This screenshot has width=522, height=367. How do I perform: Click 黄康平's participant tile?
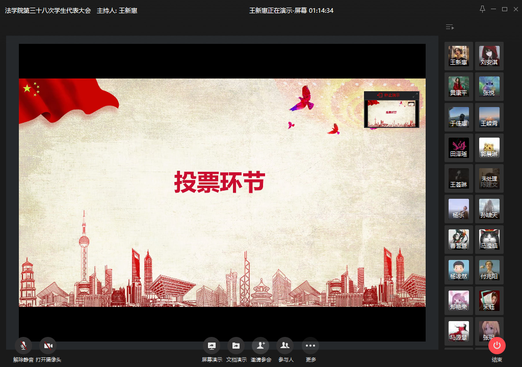click(459, 87)
